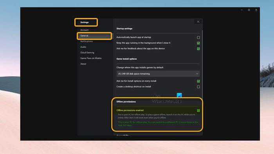This screenshot has width=274, height=154.
Task: Click the Game install options heading
Action: (126, 59)
